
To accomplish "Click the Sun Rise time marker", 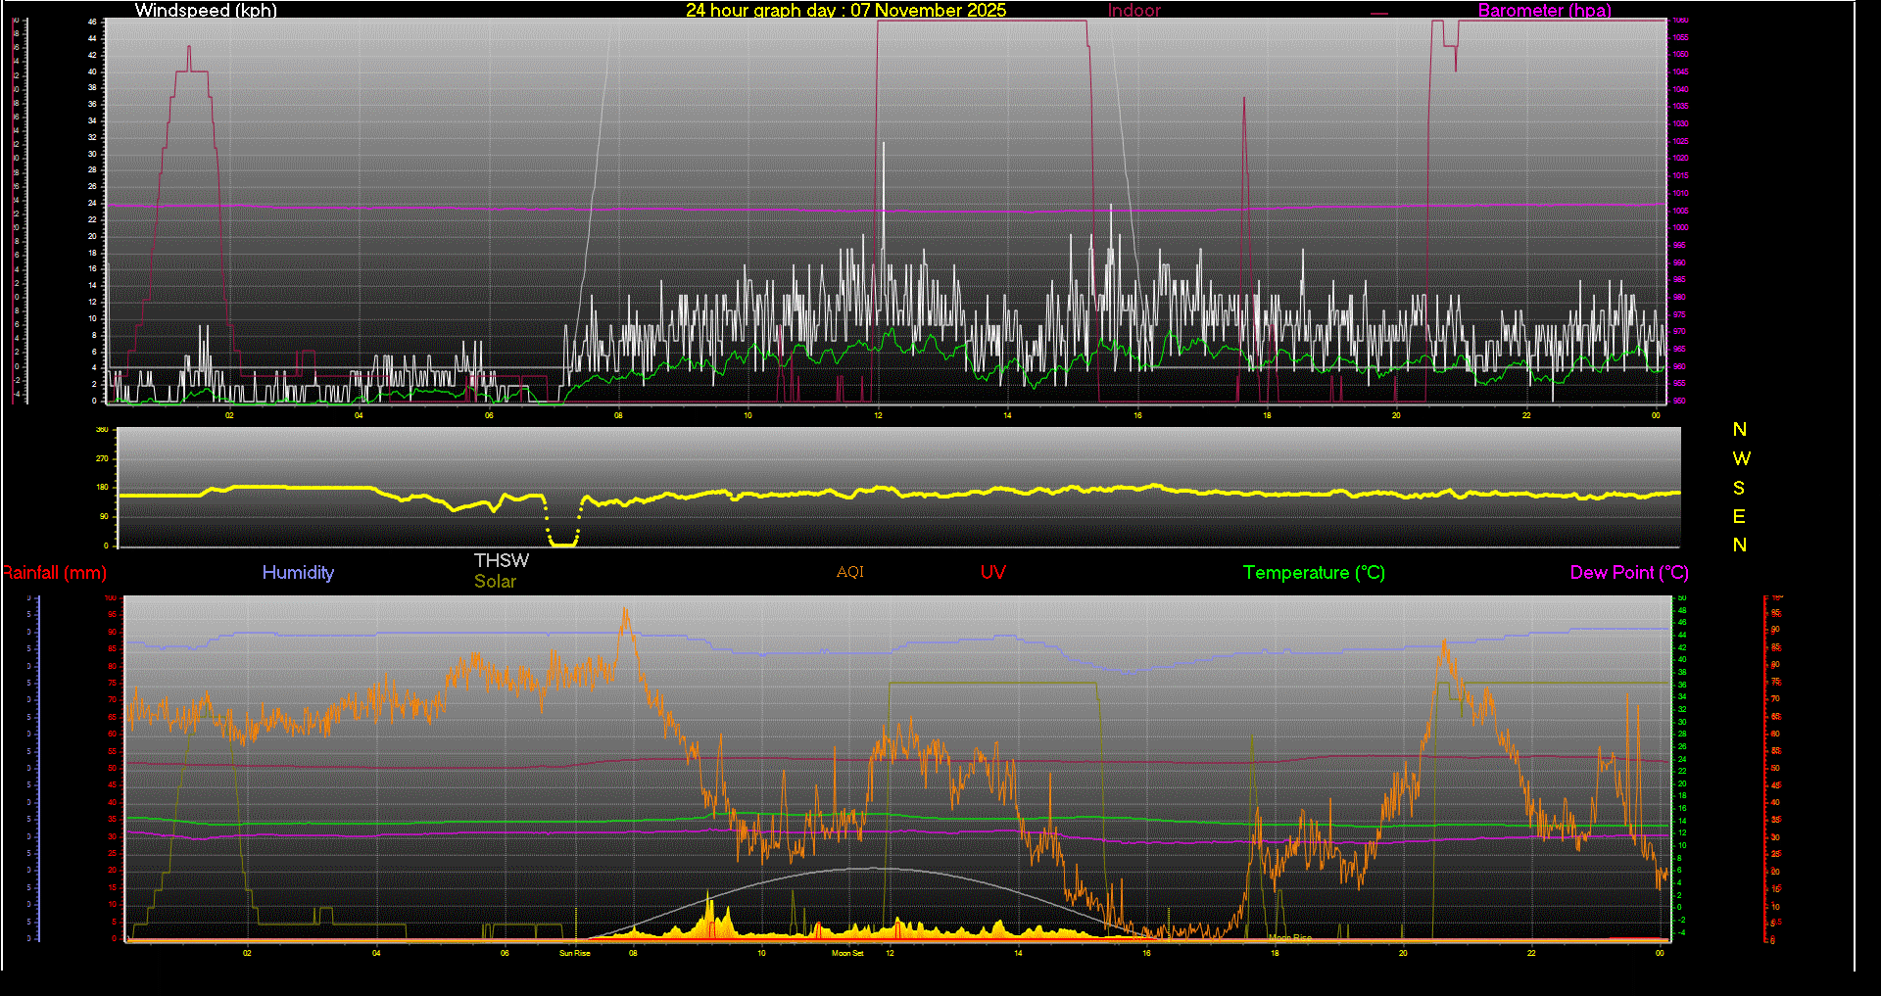I will tap(575, 953).
